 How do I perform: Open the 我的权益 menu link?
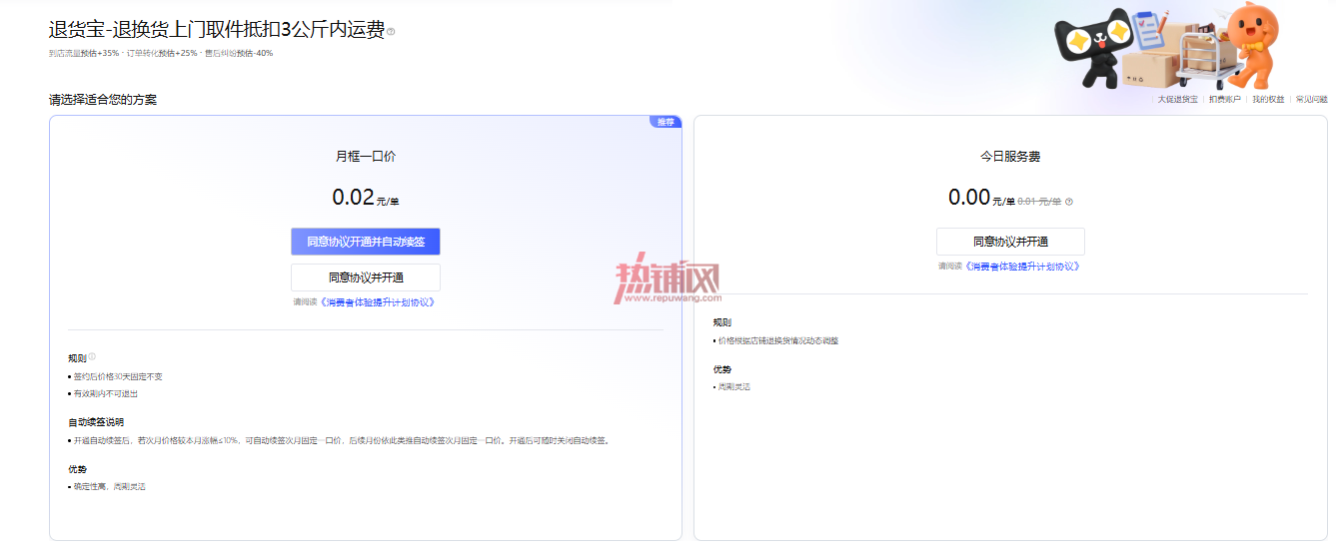tap(1268, 100)
